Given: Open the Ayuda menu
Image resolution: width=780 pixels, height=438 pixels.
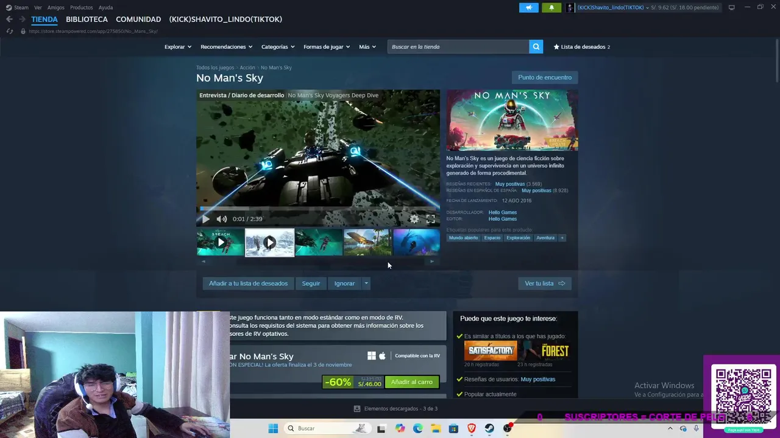Looking at the screenshot, I should coord(105,7).
